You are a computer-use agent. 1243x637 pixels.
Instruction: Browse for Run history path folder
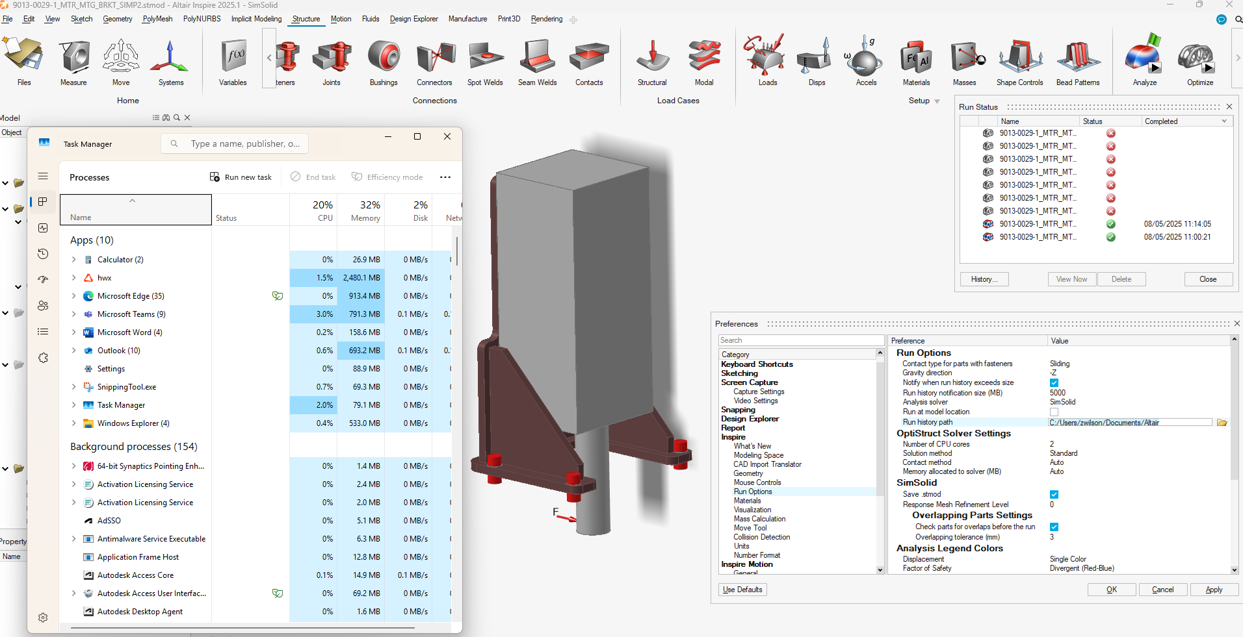click(1222, 423)
